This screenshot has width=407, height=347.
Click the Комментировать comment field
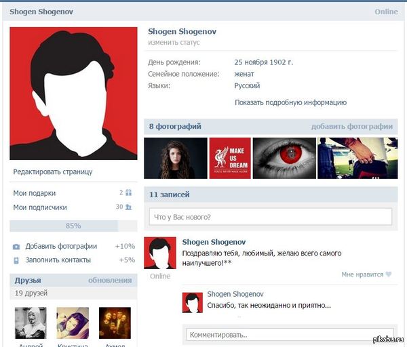coord(289,334)
